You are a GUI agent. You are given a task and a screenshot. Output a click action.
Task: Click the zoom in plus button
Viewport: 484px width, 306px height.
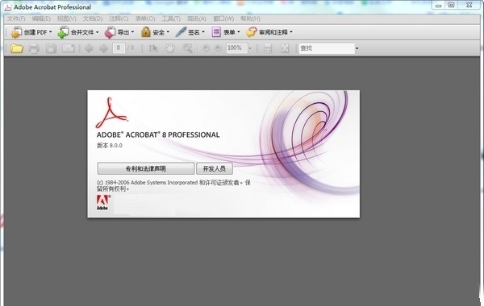[x=218, y=48]
